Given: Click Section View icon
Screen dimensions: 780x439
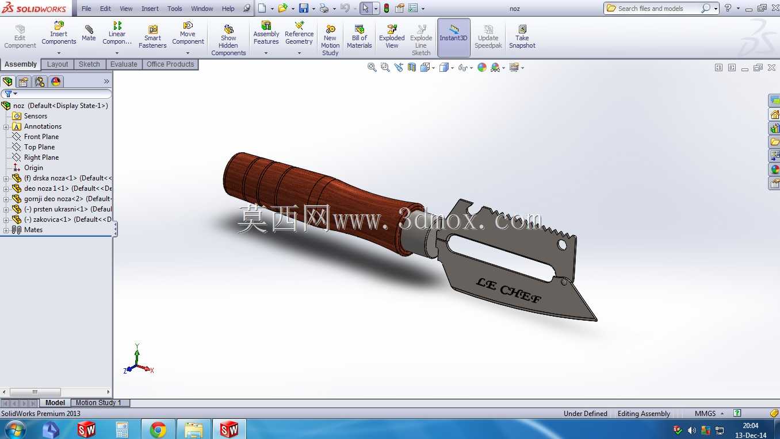Looking at the screenshot, I should pos(411,67).
